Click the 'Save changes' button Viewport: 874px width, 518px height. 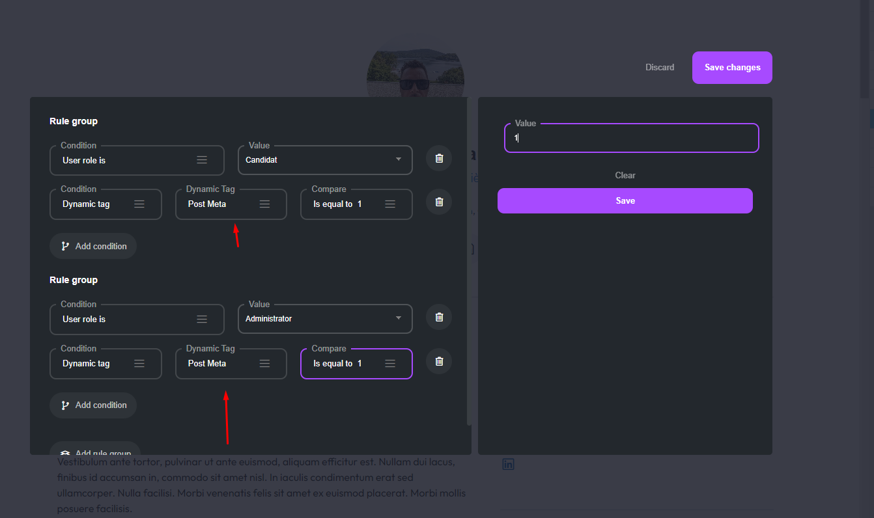(732, 67)
